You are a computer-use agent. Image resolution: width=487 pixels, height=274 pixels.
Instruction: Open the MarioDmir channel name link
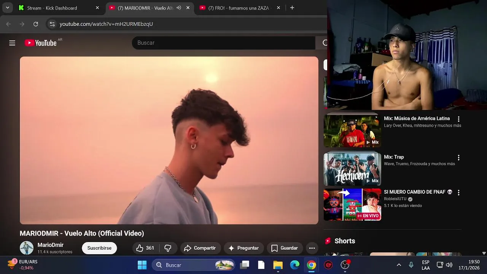click(x=51, y=245)
